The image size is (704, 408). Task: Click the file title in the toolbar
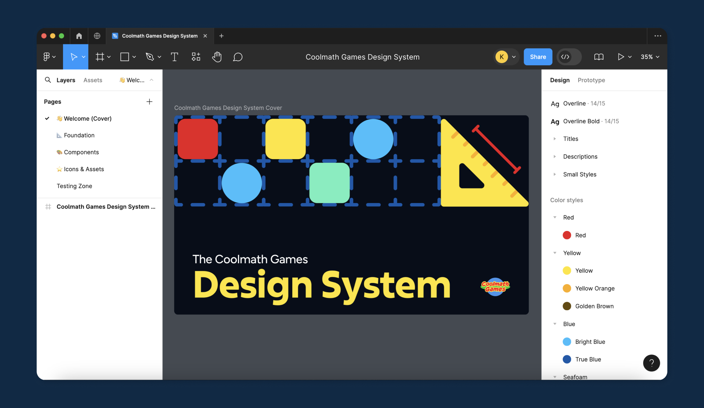[x=362, y=57]
